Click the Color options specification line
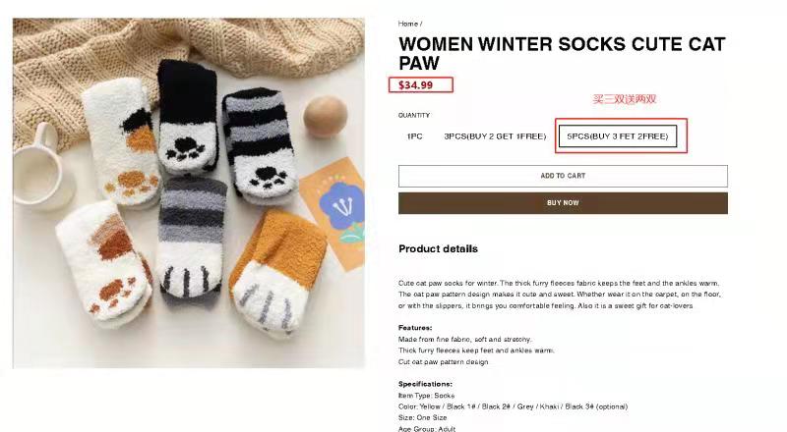 click(x=513, y=406)
